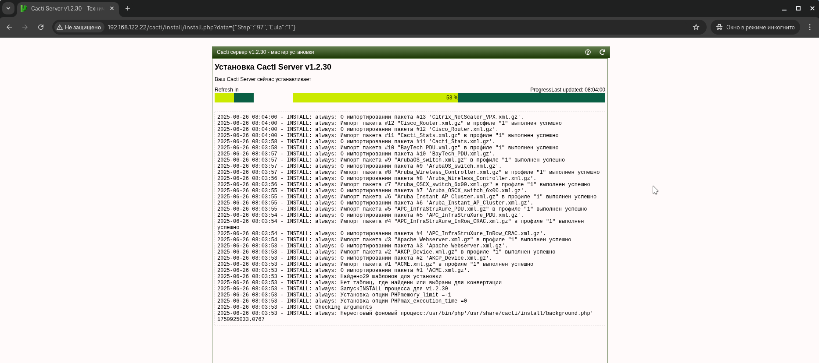819x363 pixels.
Task: Click log line 'Импорт пакета #7 "Aruba_OSCX_switch_6x00.xml.gz"'
Action: click(x=403, y=184)
